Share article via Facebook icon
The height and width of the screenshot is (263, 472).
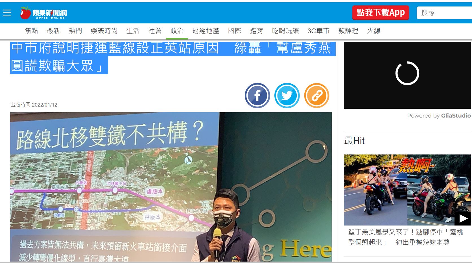coord(257,96)
